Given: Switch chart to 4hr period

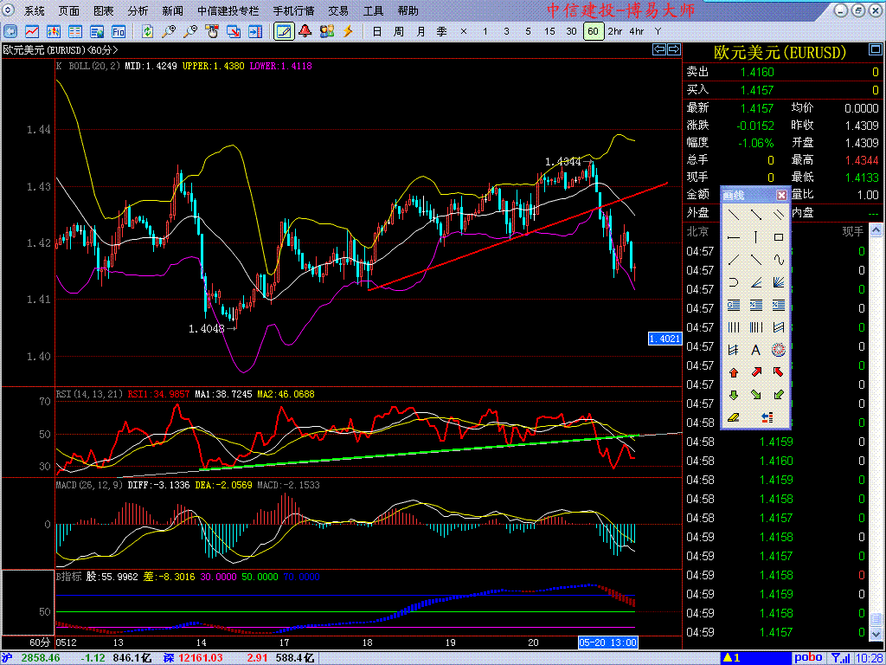Looking at the screenshot, I should tap(637, 31).
